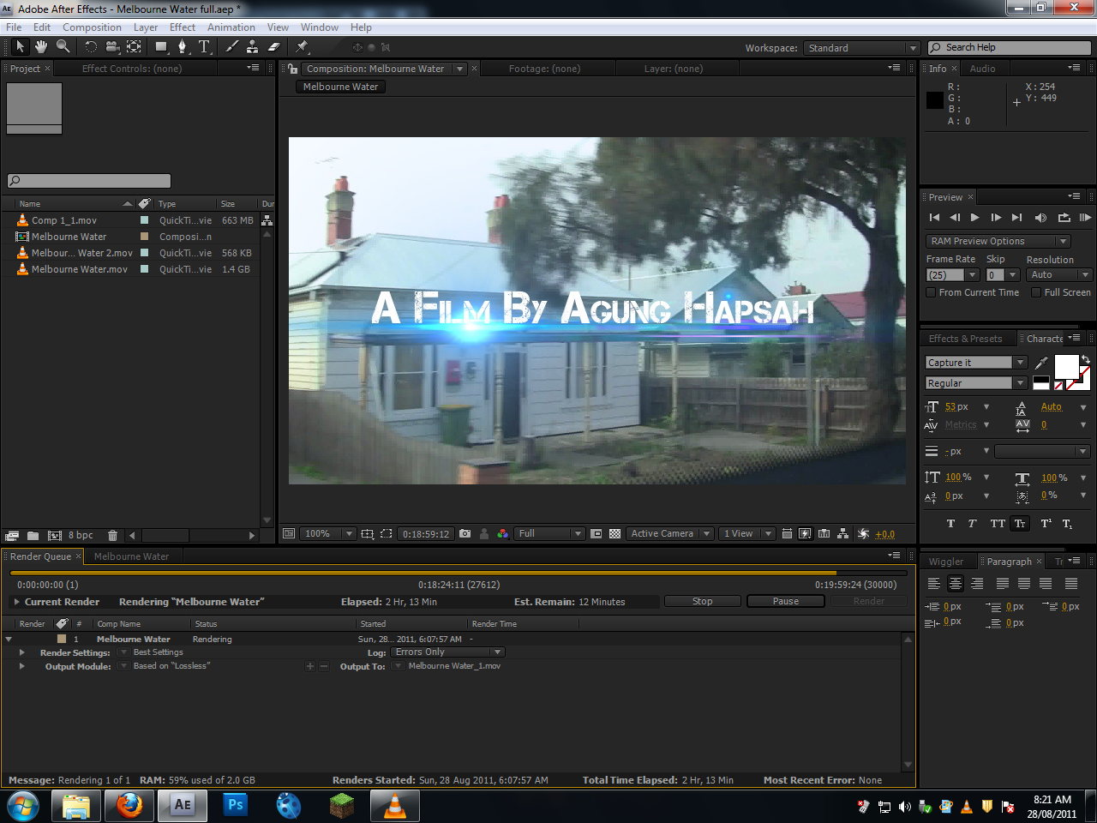Screen dimensions: 1097x823
Task: Open the region of interest icon
Action: [596, 533]
